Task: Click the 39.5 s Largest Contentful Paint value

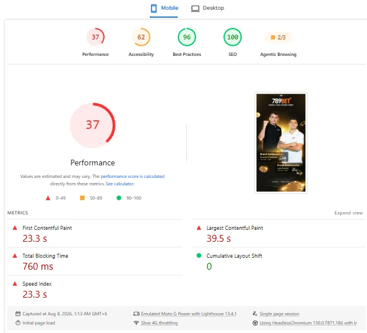Action: point(218,238)
